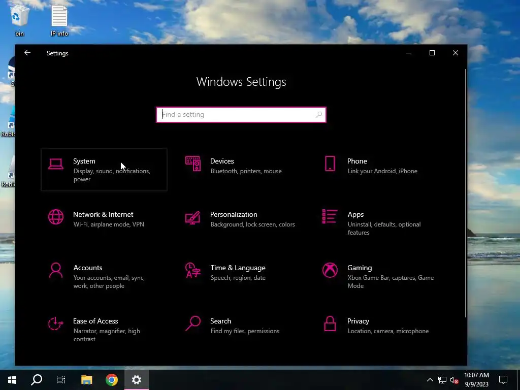Screen dimensions: 520x390
Task: Click "Wi-Fi, airplane mode, VPN" description
Action: click(x=109, y=224)
